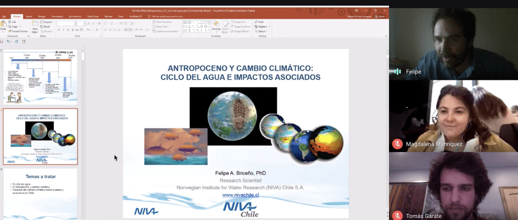The height and width of the screenshot is (220, 518).
Task: Click the Save icon in quick access toolbar
Action: 2,41
